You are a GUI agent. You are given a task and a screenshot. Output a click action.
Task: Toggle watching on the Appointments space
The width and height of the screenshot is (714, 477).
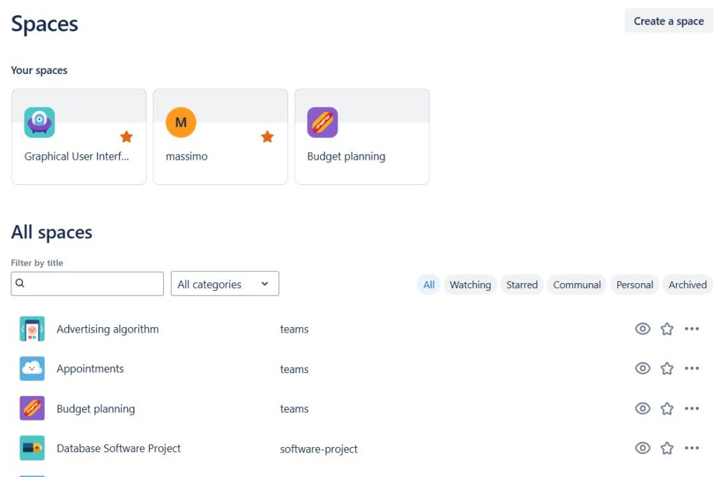(x=642, y=368)
